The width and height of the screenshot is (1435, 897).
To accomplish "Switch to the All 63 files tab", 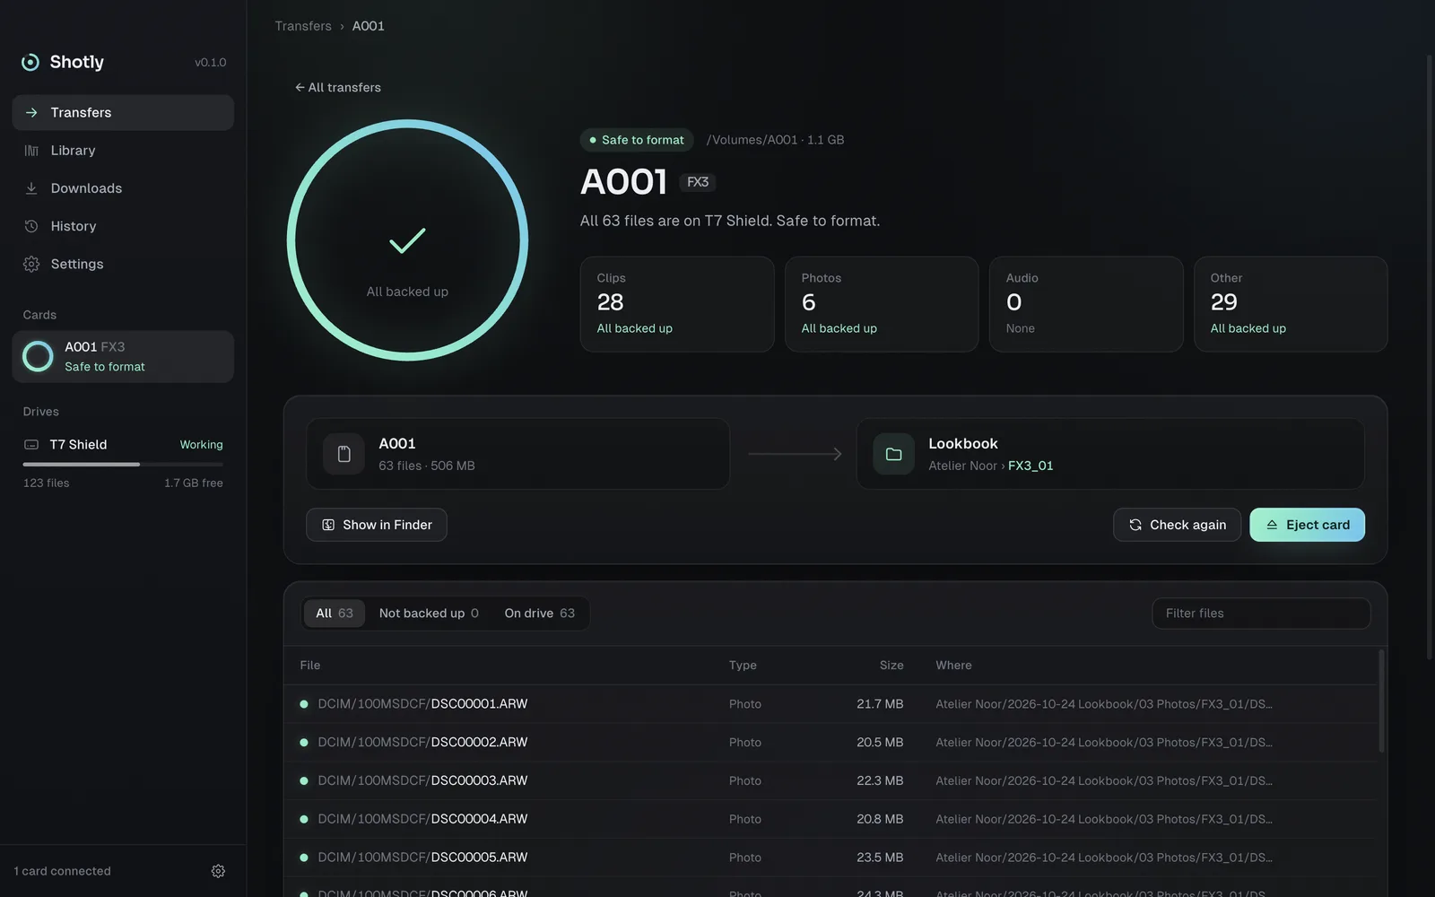I will click(x=335, y=614).
